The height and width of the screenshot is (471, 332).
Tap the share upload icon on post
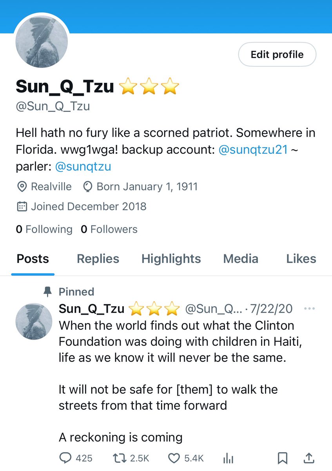click(x=309, y=458)
